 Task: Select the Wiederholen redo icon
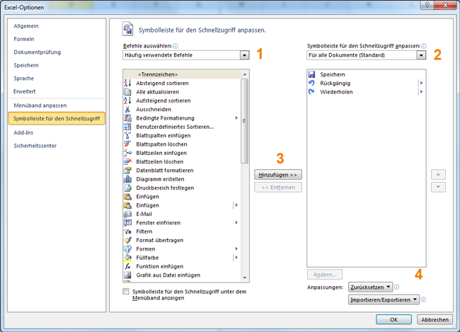point(311,92)
